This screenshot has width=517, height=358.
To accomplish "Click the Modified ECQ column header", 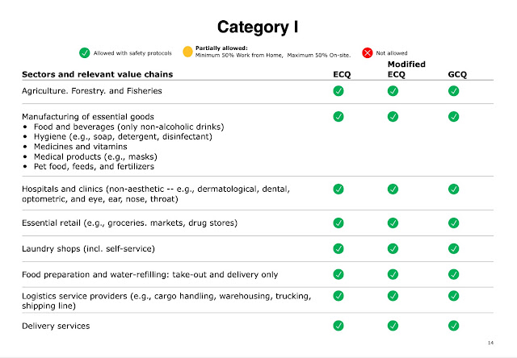I will (x=406, y=69).
